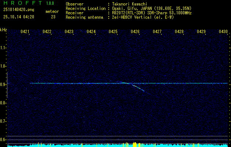The width and height of the screenshot is (231, 147).
Task: Click the 0422 time marker
Action: tap(47, 32)
